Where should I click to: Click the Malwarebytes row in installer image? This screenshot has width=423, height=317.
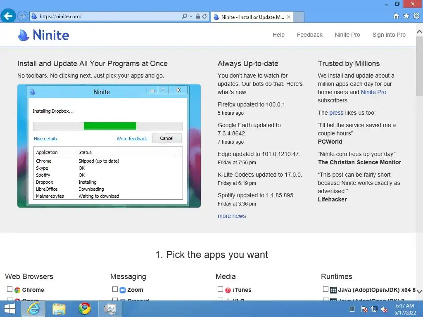[x=108, y=196]
